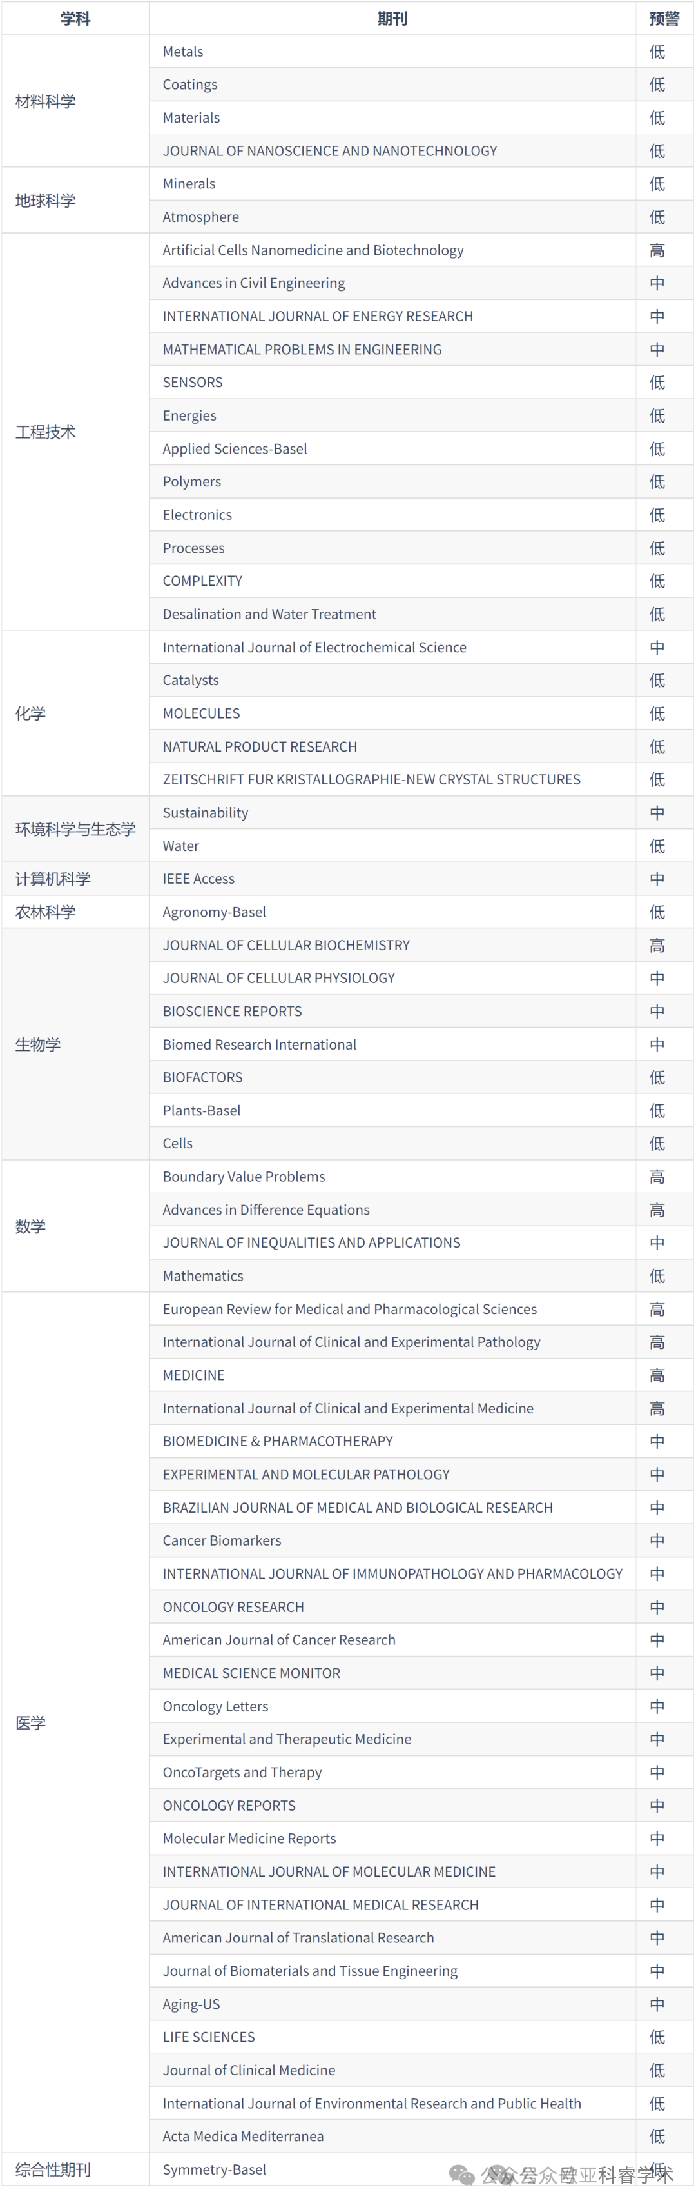The width and height of the screenshot is (696, 2203).
Task: Select the Plants-Basel journal cell
Action: point(393,1110)
